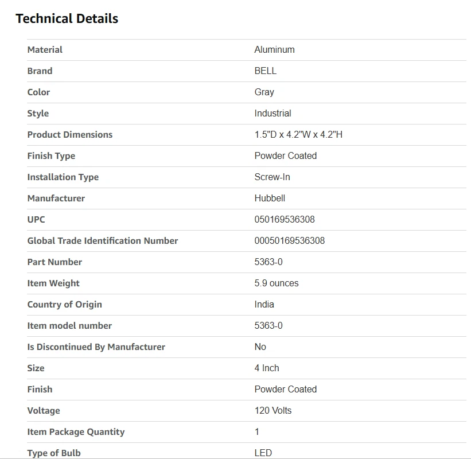Click the Is Discontinued By Manufacturer label

pyautogui.click(x=96, y=347)
